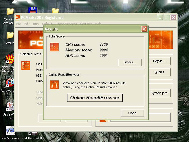189x142 pixels.
Task: Close the Results dialog with the X
Action: pyautogui.click(x=144, y=29)
